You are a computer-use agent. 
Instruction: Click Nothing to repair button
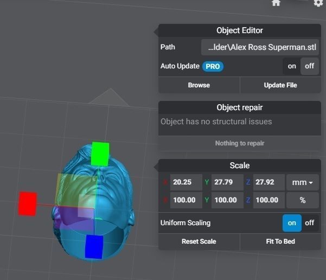pos(240,143)
